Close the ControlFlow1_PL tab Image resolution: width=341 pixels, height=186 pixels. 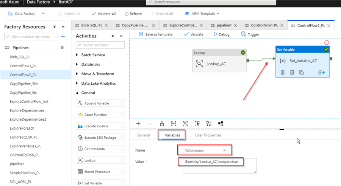tap(282, 25)
